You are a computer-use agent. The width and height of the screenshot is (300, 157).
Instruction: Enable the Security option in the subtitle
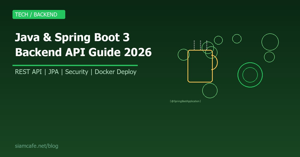(x=77, y=72)
